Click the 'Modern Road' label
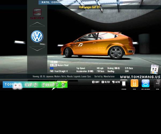Viewport: 161px width, 134px height. click(63, 65)
